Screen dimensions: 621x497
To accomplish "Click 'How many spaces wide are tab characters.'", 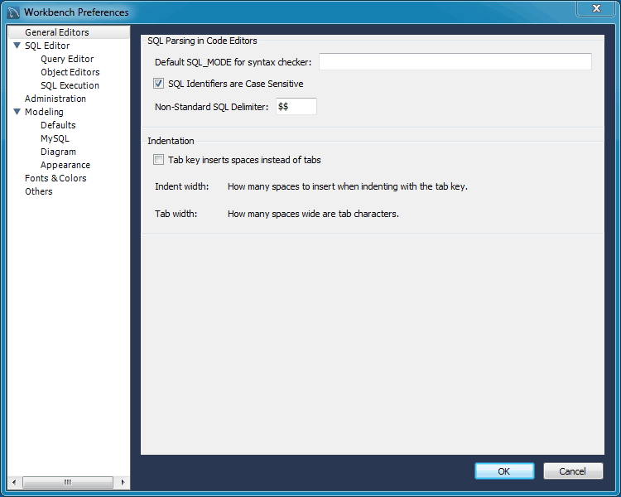I will 313,214.
